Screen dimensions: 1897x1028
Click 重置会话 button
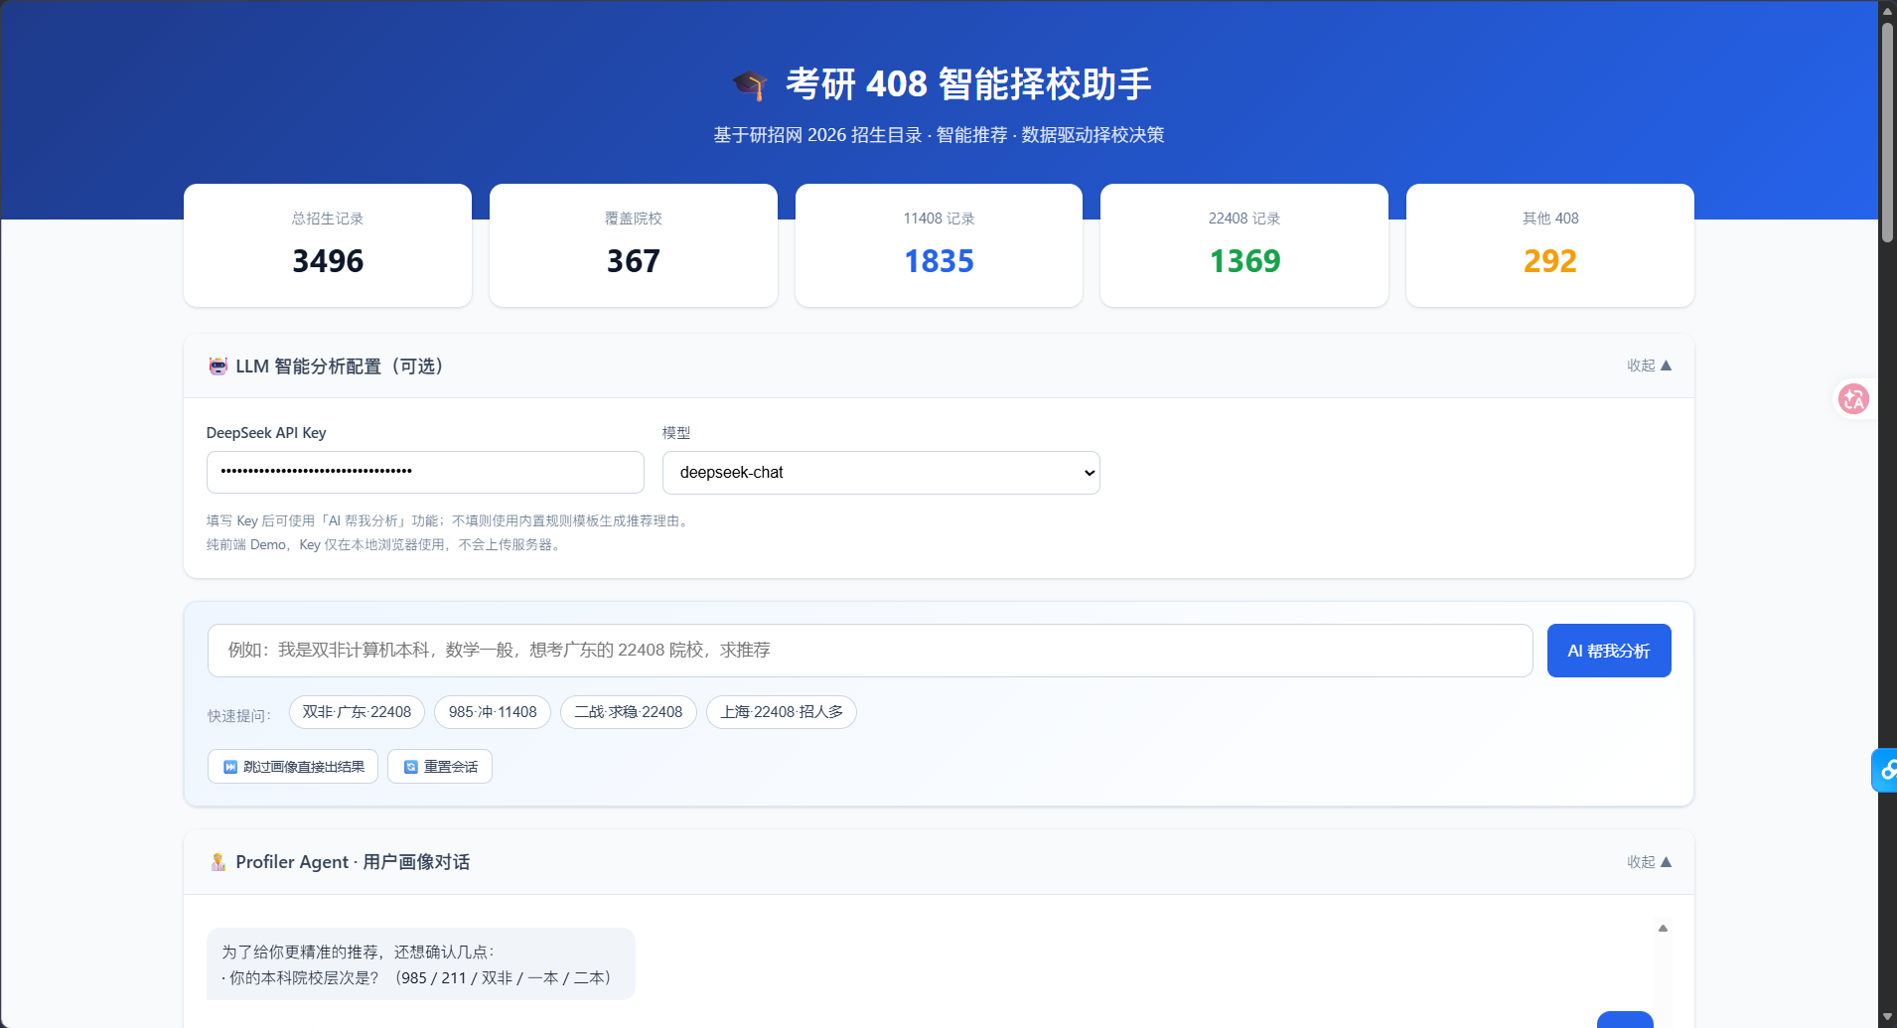pyautogui.click(x=440, y=767)
